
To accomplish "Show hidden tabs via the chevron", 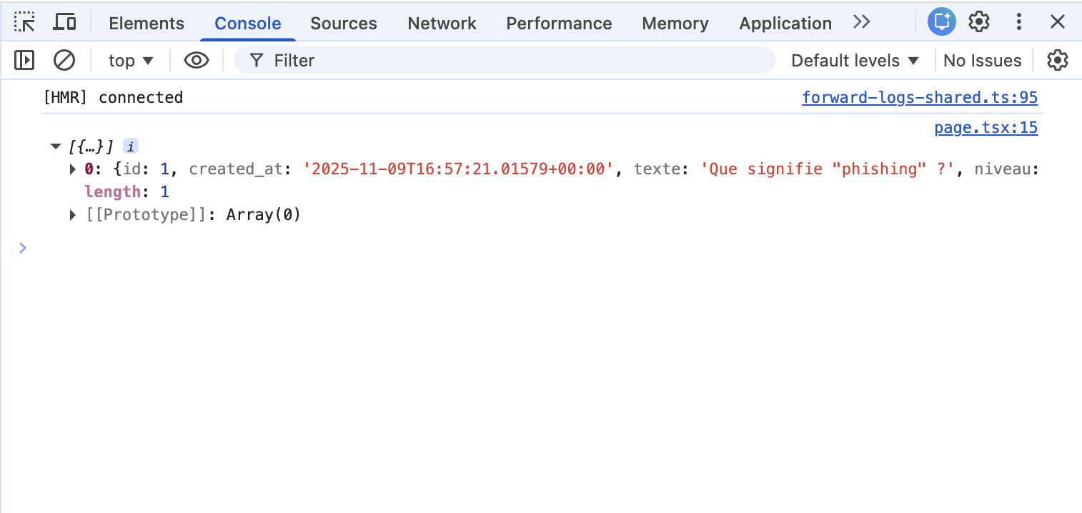I will point(861,22).
